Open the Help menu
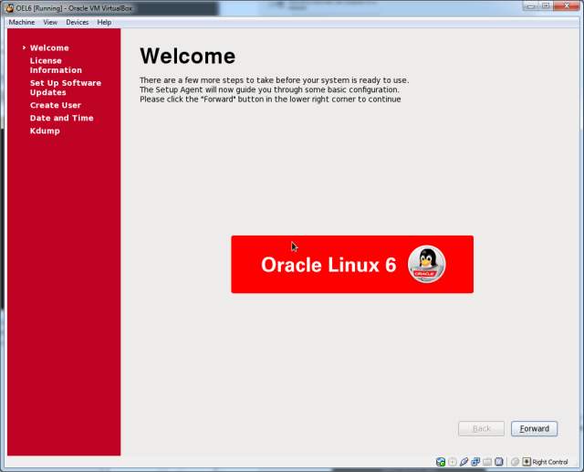Image resolution: width=584 pixels, height=472 pixels. (104, 22)
